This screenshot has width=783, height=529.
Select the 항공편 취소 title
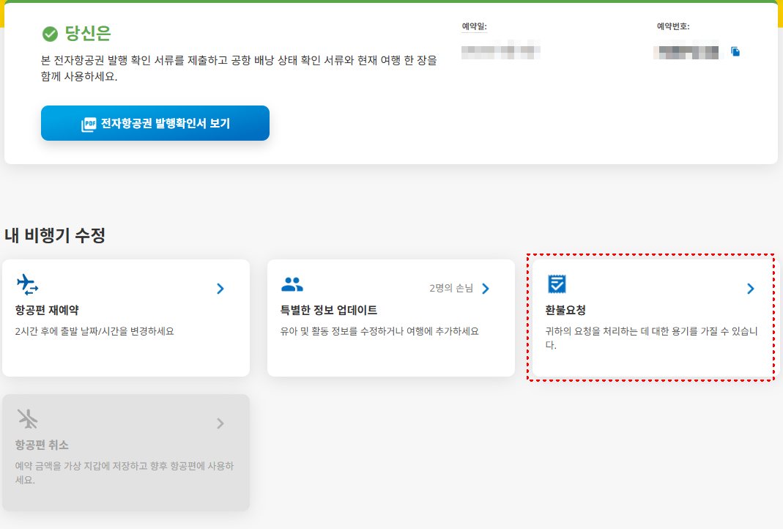42,445
